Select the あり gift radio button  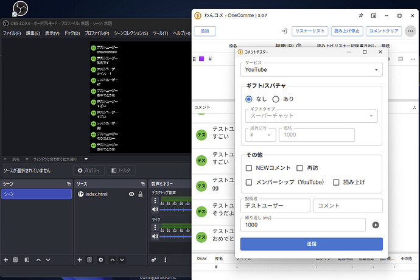point(276,99)
